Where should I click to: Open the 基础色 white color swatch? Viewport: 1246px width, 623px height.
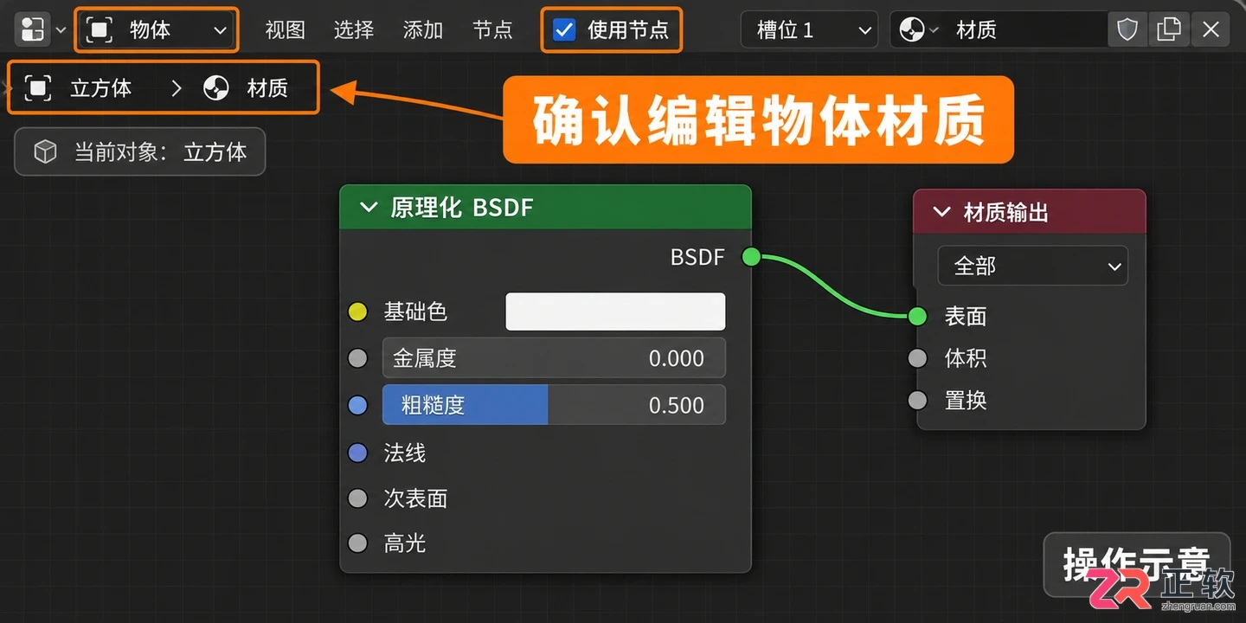click(615, 311)
